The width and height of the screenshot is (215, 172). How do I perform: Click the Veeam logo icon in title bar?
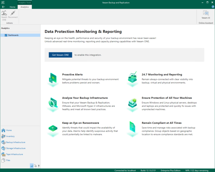(3, 2)
